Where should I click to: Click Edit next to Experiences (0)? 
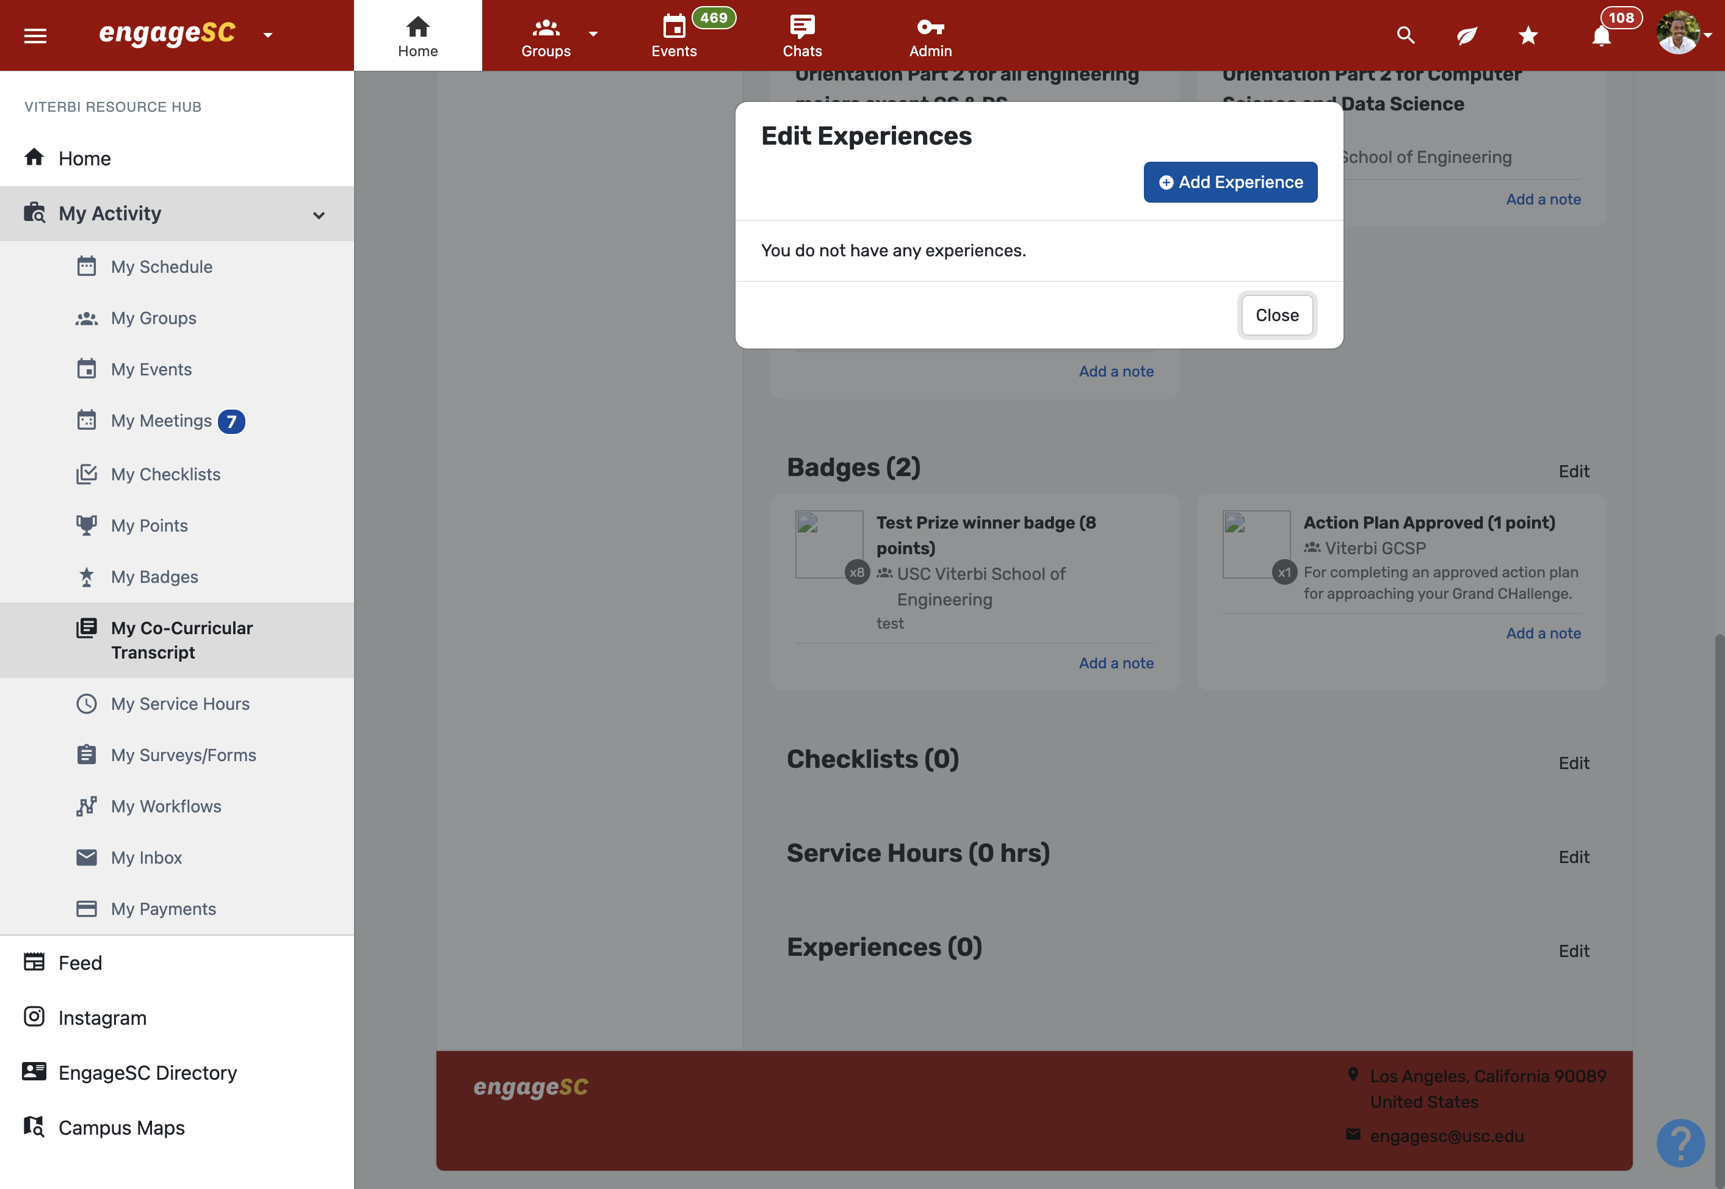coord(1574,952)
